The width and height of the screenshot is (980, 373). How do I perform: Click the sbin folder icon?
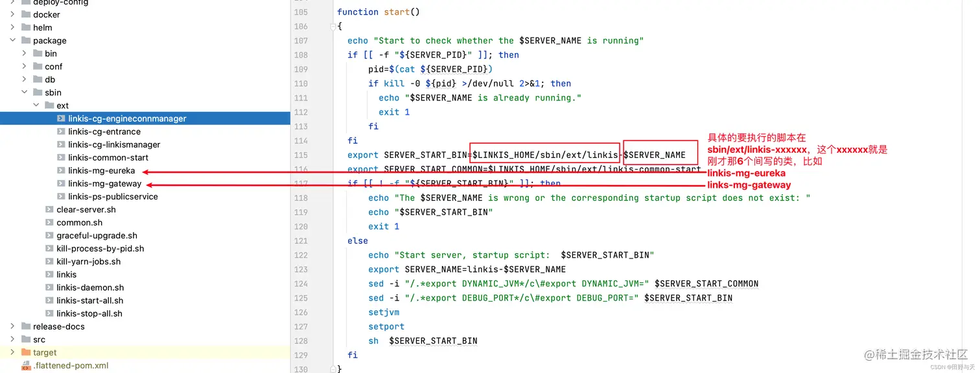click(38, 93)
